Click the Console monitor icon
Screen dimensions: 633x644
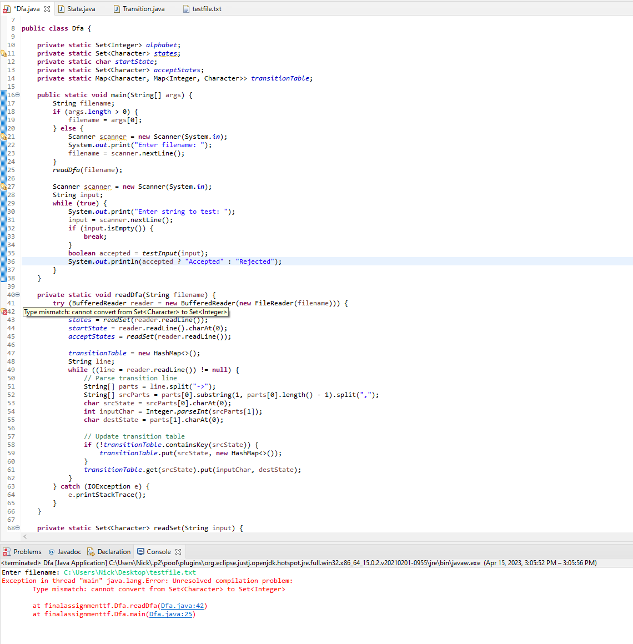(x=141, y=552)
